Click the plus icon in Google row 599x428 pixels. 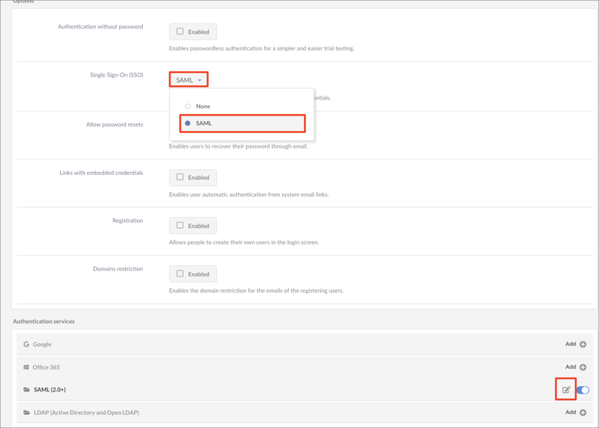point(583,344)
